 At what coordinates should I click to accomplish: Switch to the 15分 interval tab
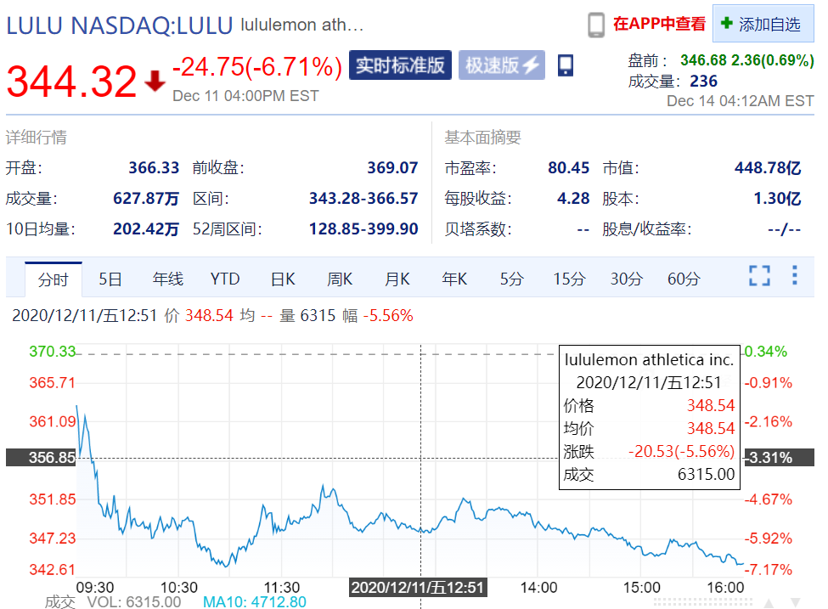pyautogui.click(x=569, y=279)
